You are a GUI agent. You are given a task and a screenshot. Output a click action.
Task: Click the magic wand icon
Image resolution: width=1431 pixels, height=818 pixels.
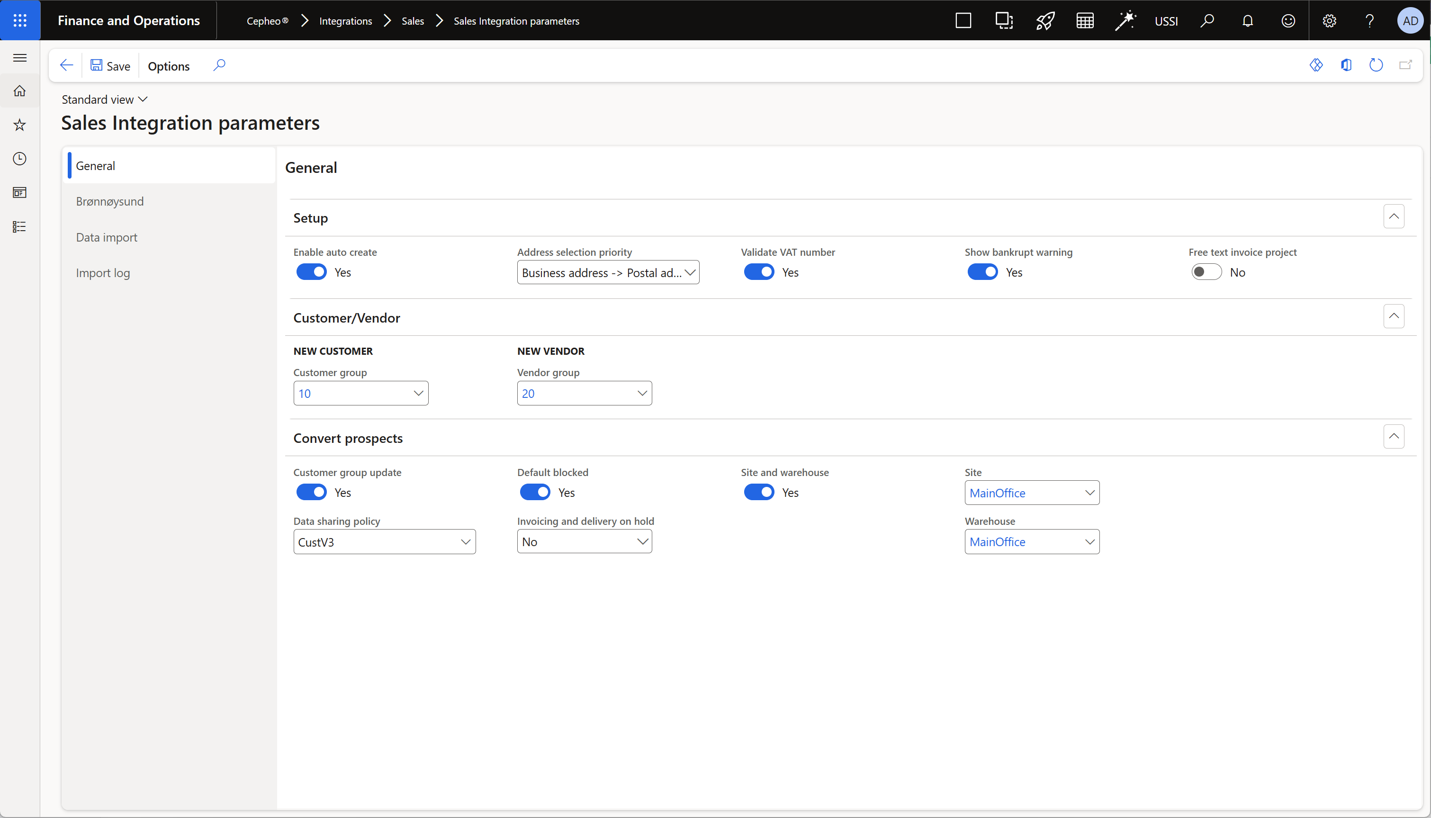point(1125,21)
